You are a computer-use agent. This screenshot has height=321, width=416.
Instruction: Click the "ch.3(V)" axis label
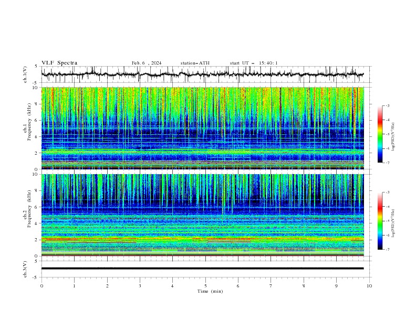click(25, 269)
